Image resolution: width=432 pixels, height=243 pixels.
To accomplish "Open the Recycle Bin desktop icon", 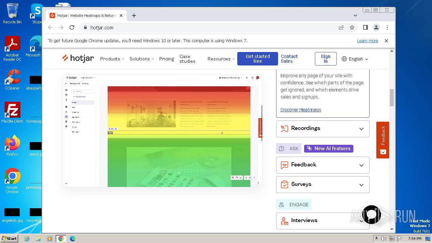I will coord(12,13).
